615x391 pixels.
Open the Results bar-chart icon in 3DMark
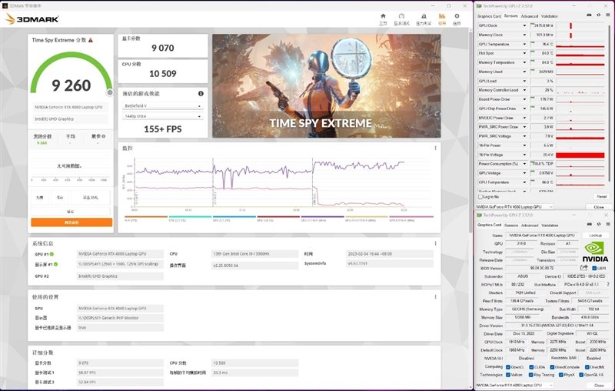click(x=441, y=18)
